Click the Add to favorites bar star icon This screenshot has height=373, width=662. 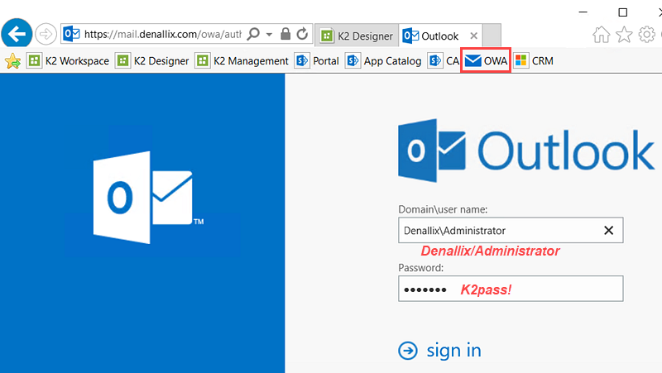coord(12,61)
